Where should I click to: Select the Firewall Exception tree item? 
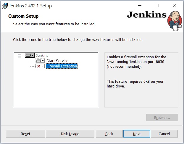(62, 66)
